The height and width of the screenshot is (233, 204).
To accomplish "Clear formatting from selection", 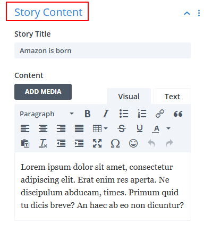I will (x=43, y=143).
